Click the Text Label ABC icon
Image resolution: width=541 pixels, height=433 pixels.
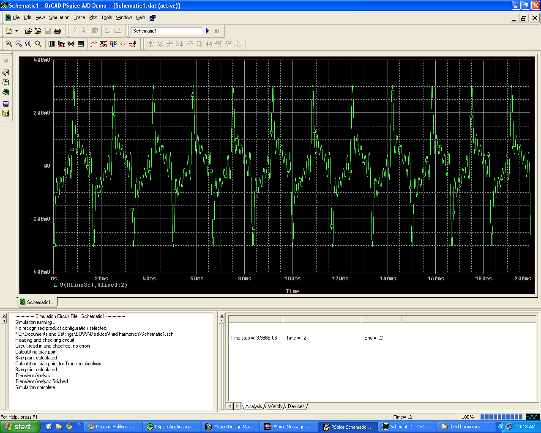click(113, 44)
